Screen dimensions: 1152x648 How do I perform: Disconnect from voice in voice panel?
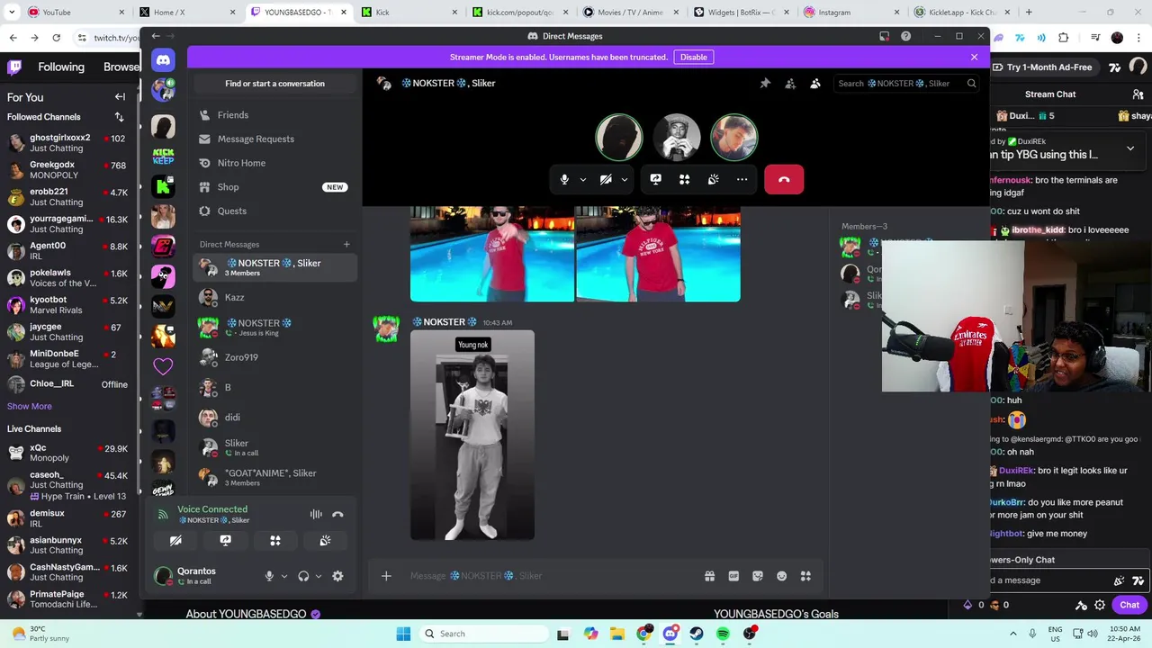[337, 514]
